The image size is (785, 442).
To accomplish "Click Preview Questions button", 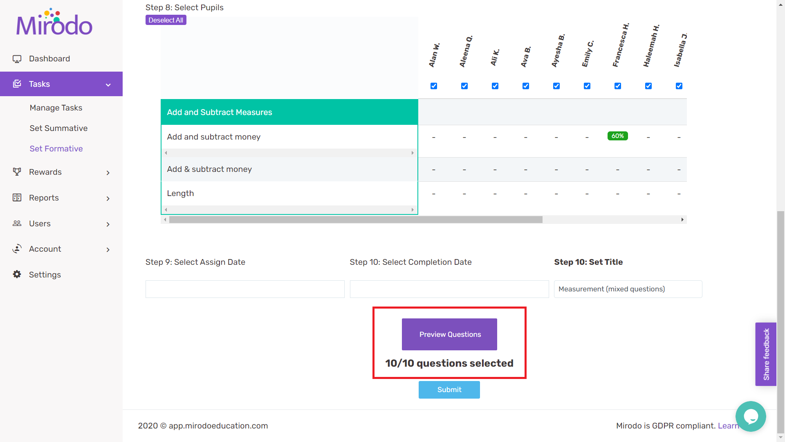I will (x=449, y=334).
